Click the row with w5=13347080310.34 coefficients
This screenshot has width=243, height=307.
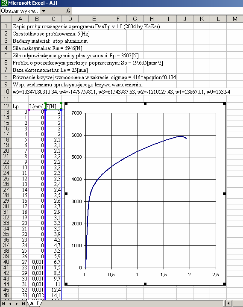click(x=121, y=92)
